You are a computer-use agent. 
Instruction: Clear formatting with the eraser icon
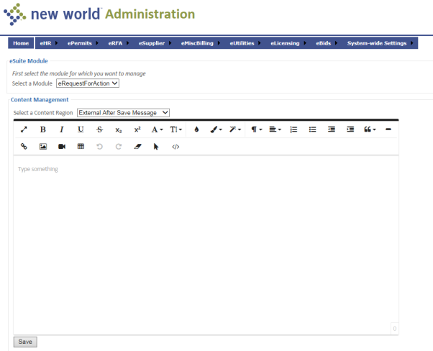[x=137, y=147]
